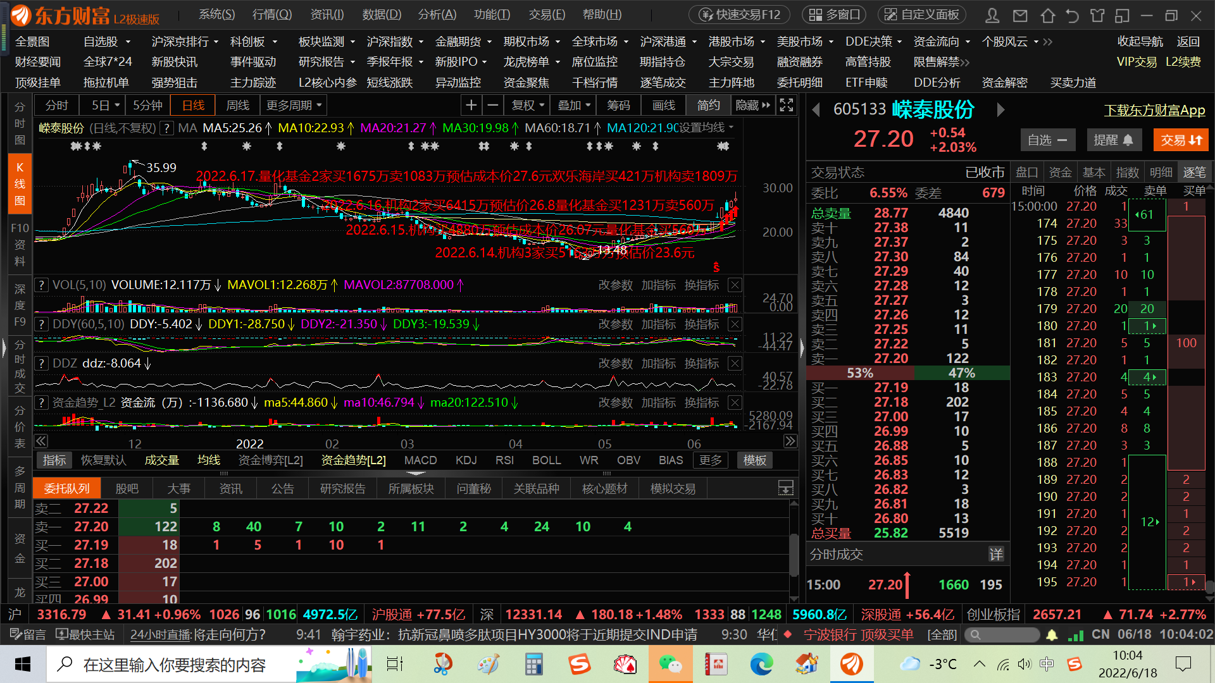Toggle 成交量 indicator

click(162, 460)
